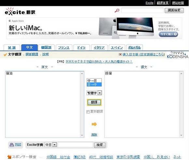
Task: Click source text scrollbar down arrow
Action: [82, 135]
